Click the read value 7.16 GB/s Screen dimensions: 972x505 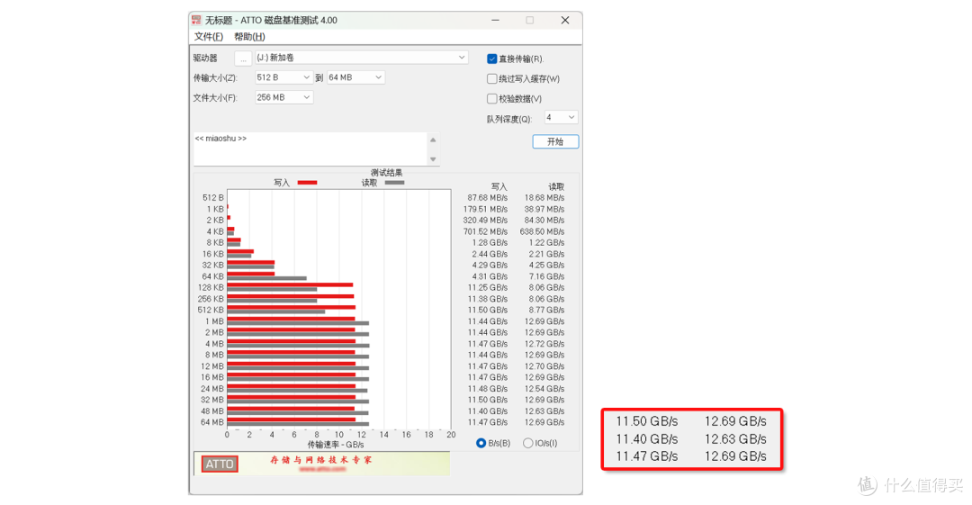pos(546,276)
